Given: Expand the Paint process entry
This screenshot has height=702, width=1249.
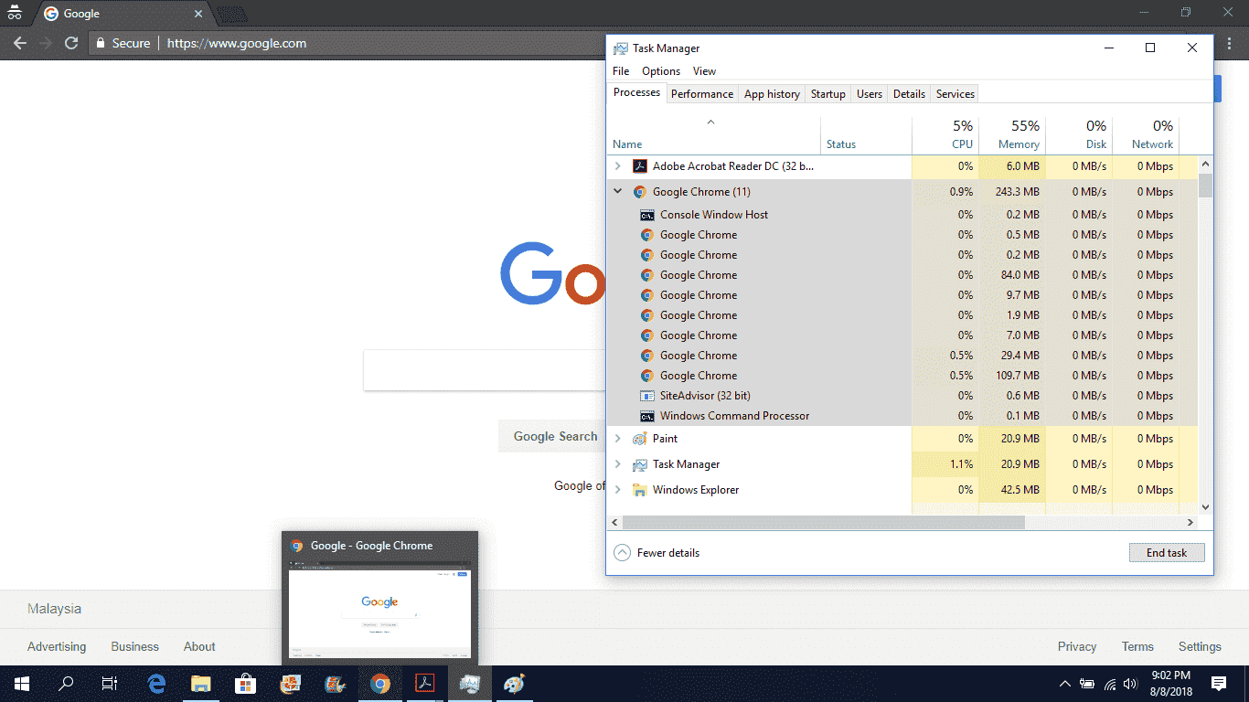Looking at the screenshot, I should pos(618,439).
